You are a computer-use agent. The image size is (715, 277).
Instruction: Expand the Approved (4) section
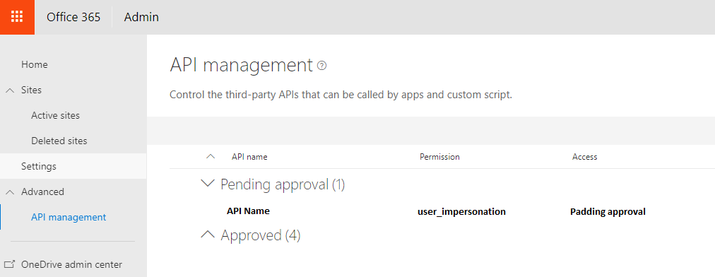[x=208, y=235]
